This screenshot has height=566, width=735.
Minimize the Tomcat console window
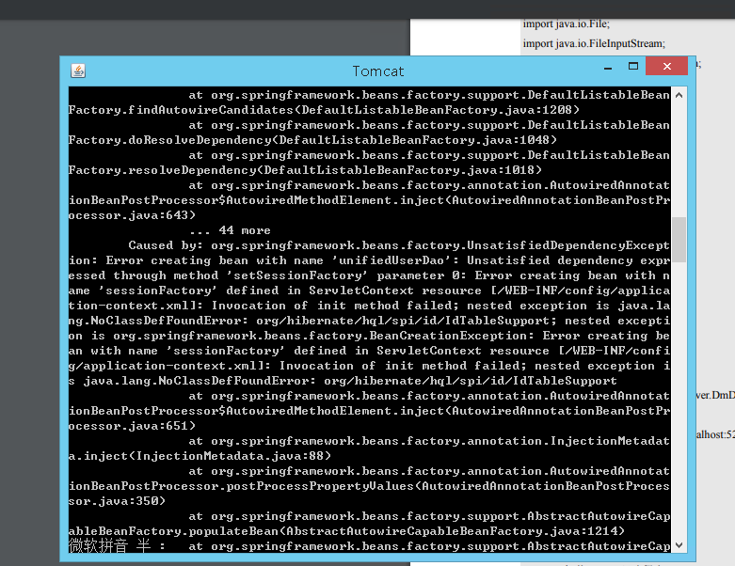608,67
